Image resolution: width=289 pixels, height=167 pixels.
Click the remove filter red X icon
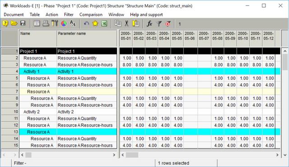pyautogui.click(x=168, y=23)
